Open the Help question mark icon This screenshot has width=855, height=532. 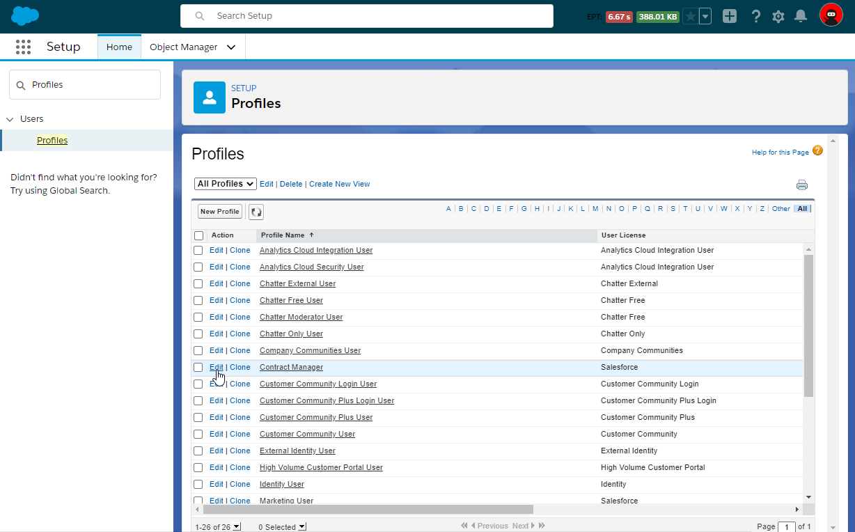pos(755,16)
